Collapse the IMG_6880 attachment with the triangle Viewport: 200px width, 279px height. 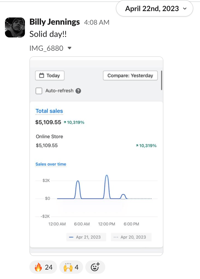click(70, 48)
